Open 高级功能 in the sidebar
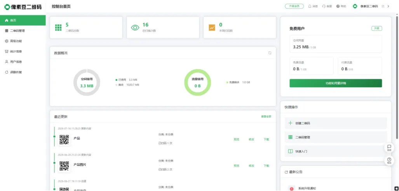Screen dimensions: 399x191 pyautogui.click(x=23, y=41)
